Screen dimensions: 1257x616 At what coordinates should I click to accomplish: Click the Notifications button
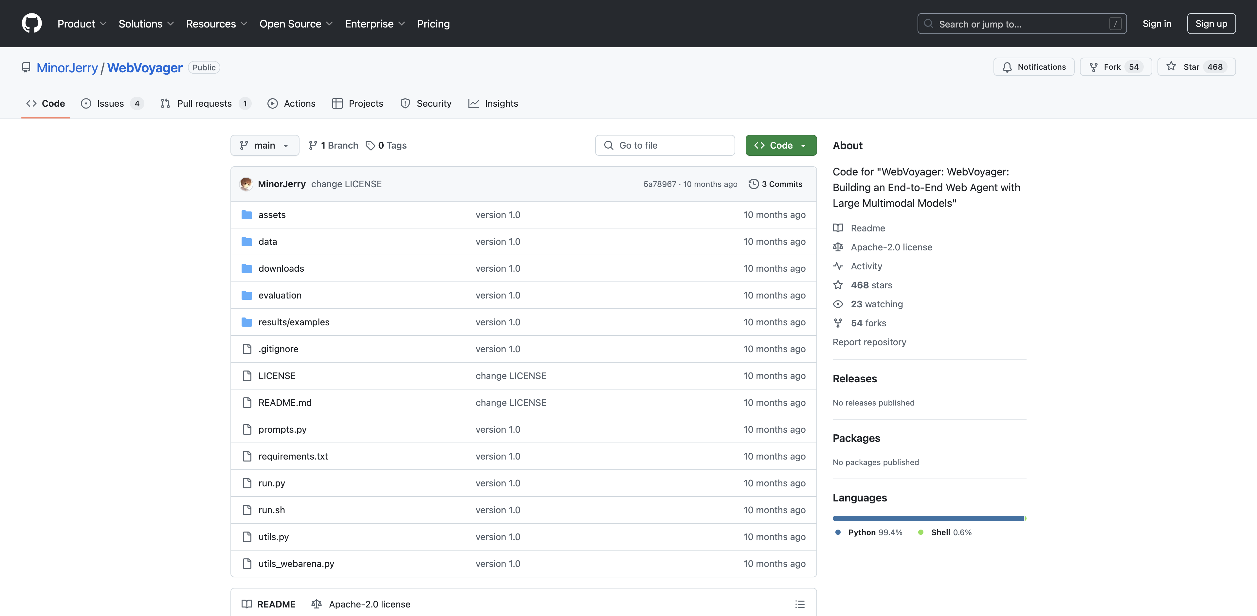tap(1033, 67)
